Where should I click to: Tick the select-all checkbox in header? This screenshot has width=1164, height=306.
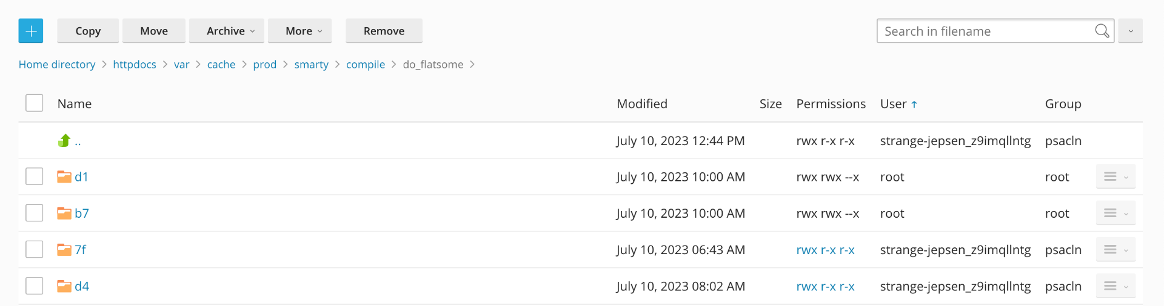(x=35, y=103)
